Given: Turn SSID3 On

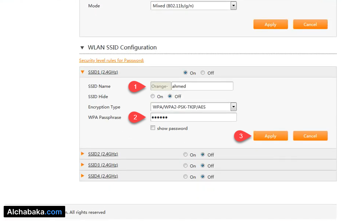Looking at the screenshot, I should [x=186, y=165].
